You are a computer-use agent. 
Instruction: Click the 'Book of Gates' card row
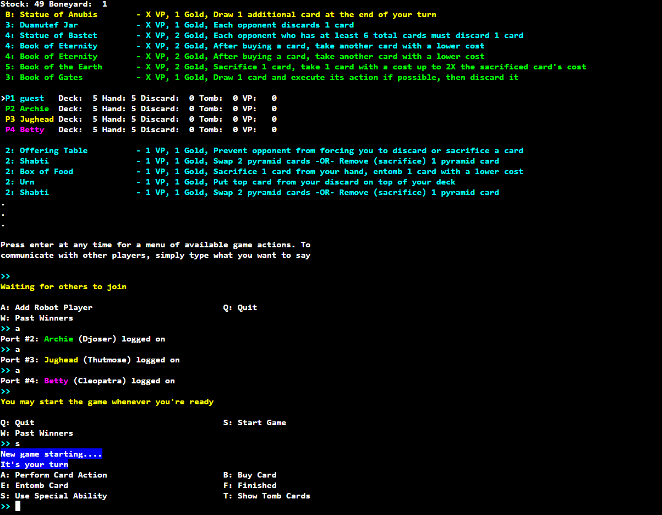coord(262,77)
